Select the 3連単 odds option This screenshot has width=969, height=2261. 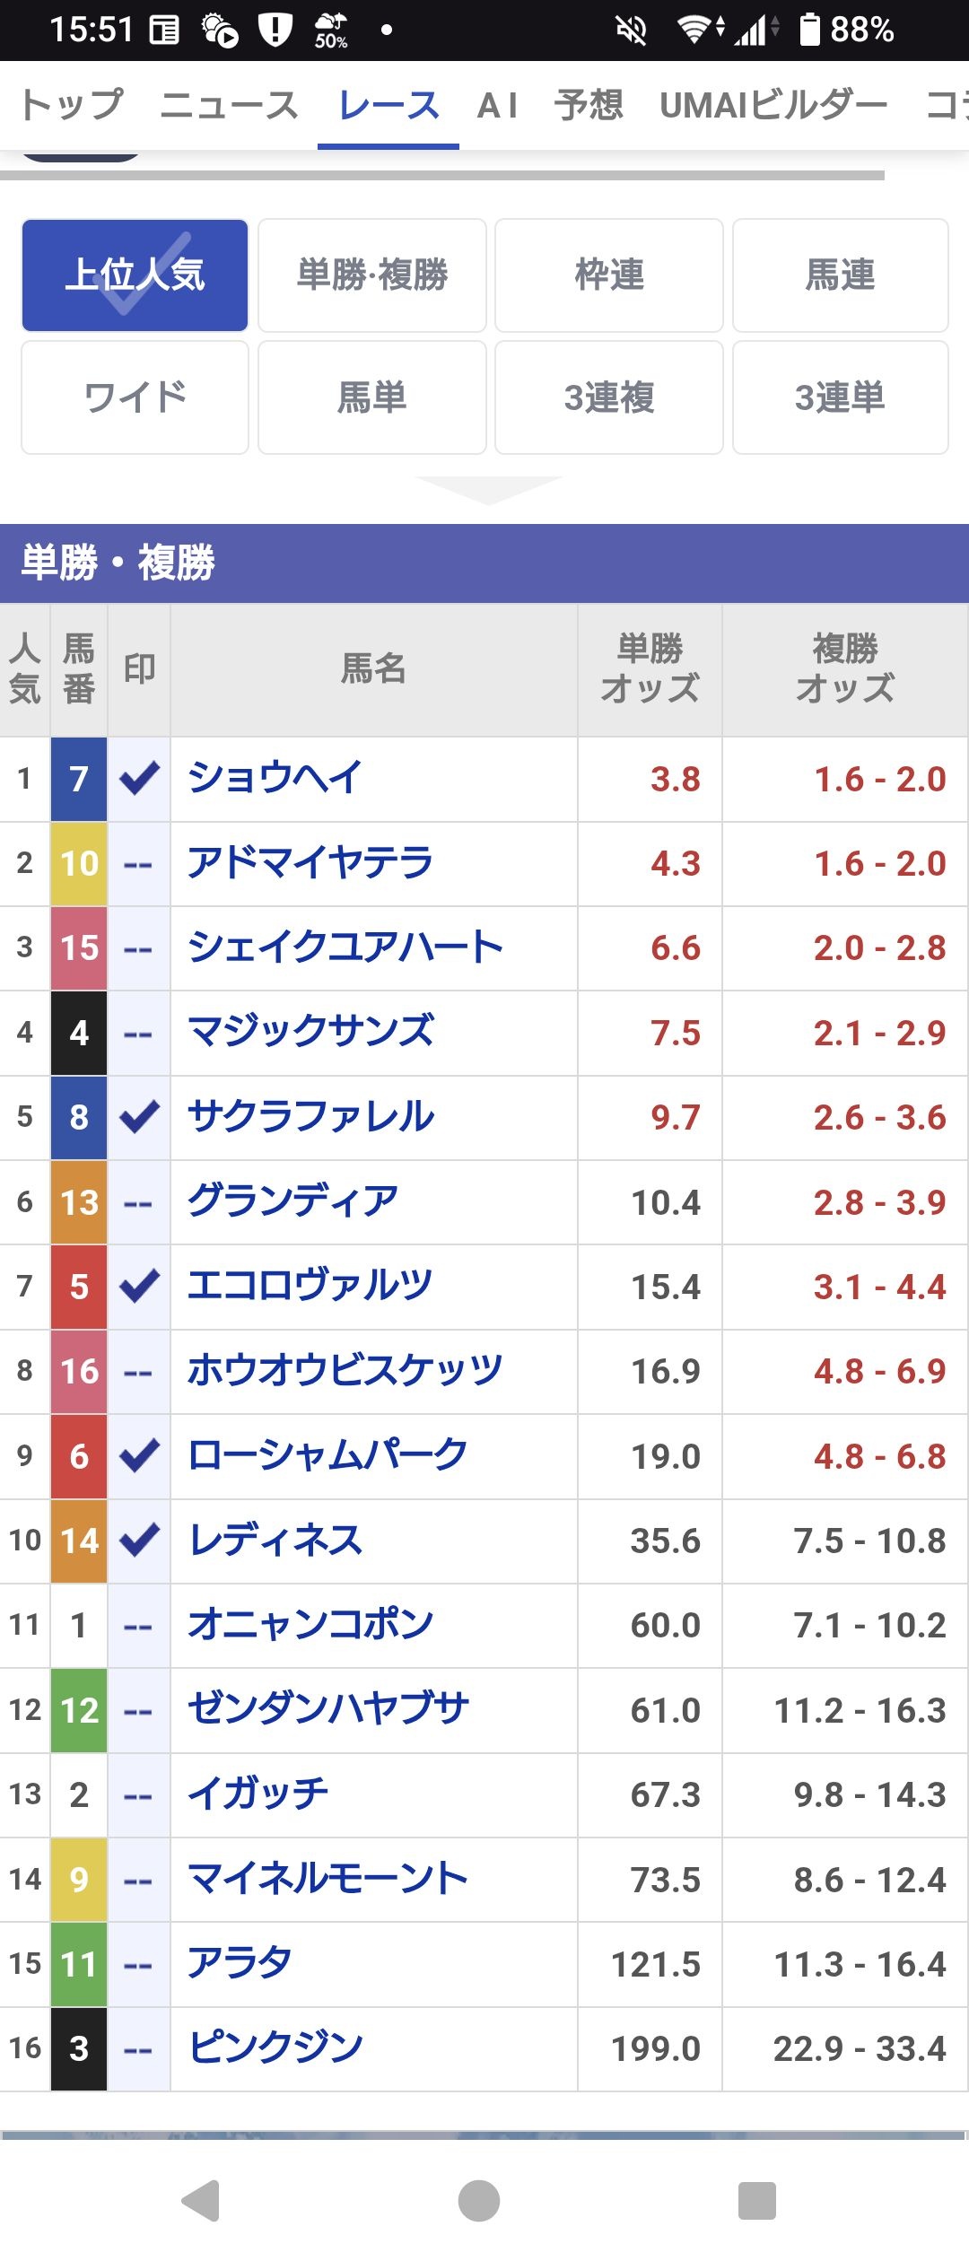coord(840,397)
